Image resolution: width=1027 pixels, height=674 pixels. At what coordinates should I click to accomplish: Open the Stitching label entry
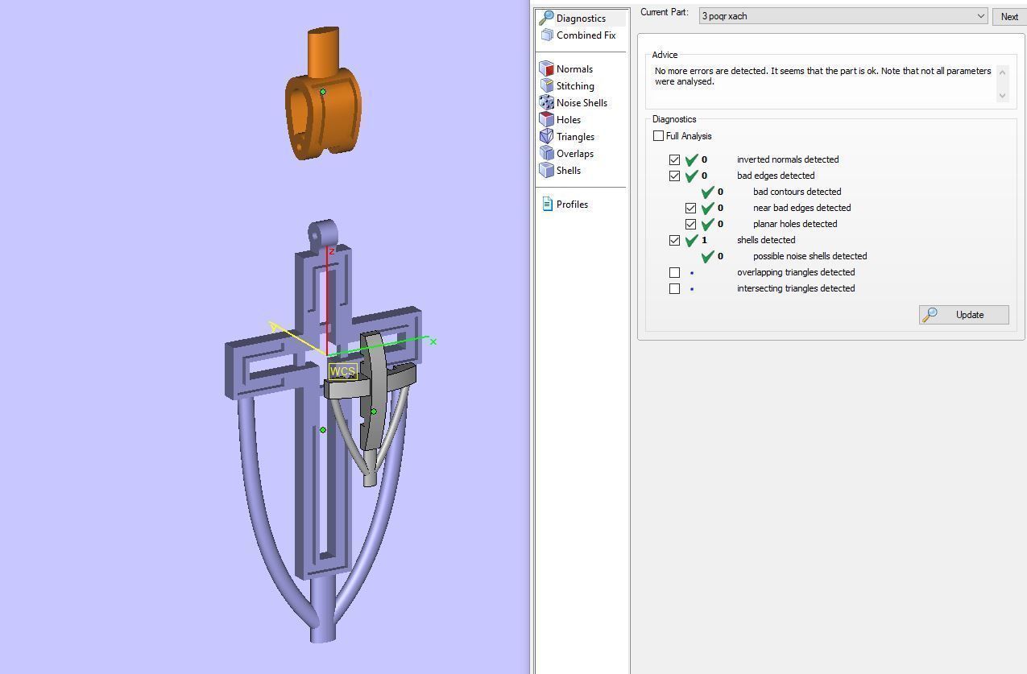(x=575, y=86)
